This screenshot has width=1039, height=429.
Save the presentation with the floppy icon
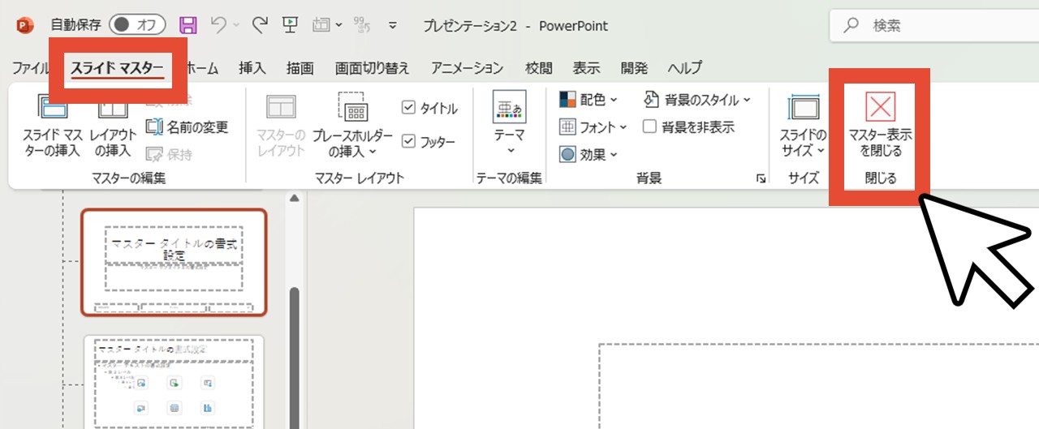coord(188,25)
